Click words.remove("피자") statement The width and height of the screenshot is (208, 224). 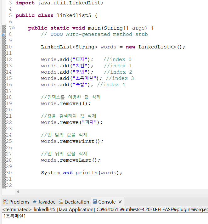tap(72, 122)
